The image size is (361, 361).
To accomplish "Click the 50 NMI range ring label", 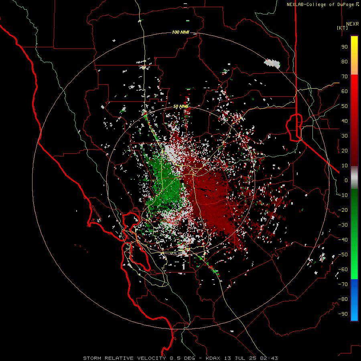I will click(x=181, y=106).
